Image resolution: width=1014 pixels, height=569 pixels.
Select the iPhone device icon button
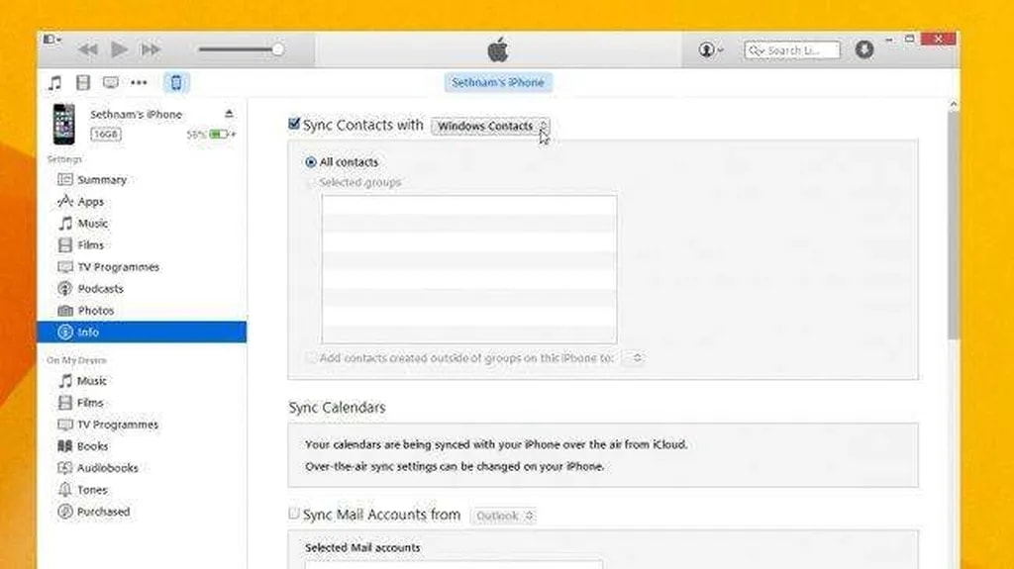tap(176, 83)
